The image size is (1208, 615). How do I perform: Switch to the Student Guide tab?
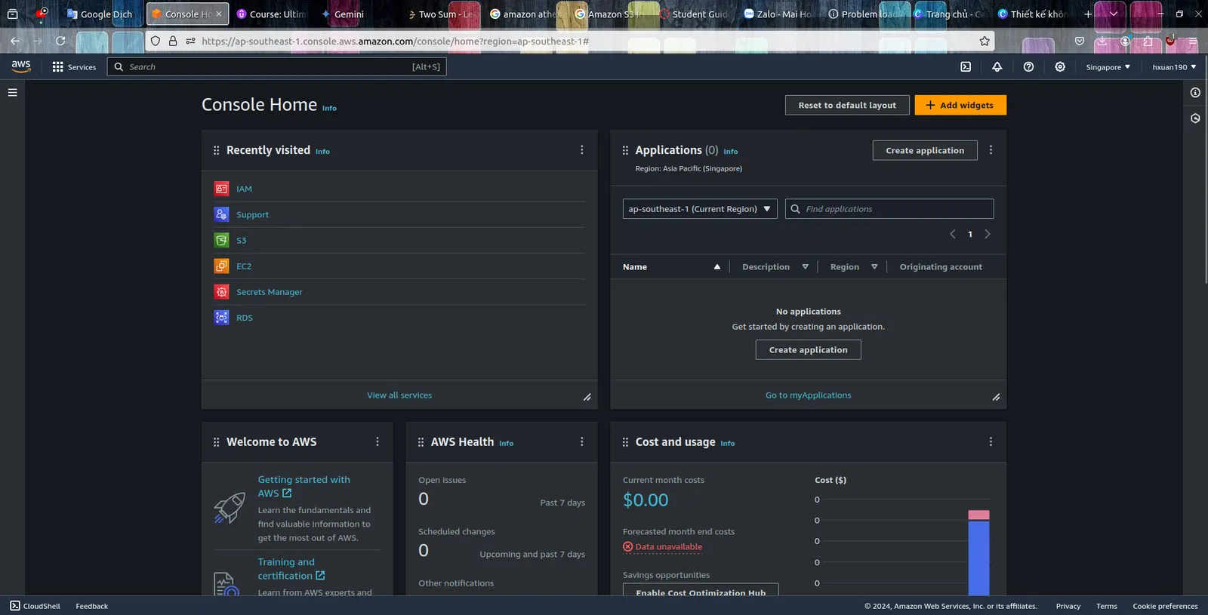tap(693, 14)
